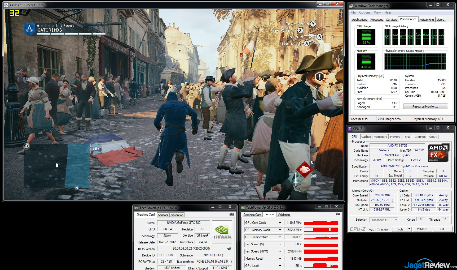
Task: Click the title bar icon of right GPU-Z window
Action: point(243,208)
